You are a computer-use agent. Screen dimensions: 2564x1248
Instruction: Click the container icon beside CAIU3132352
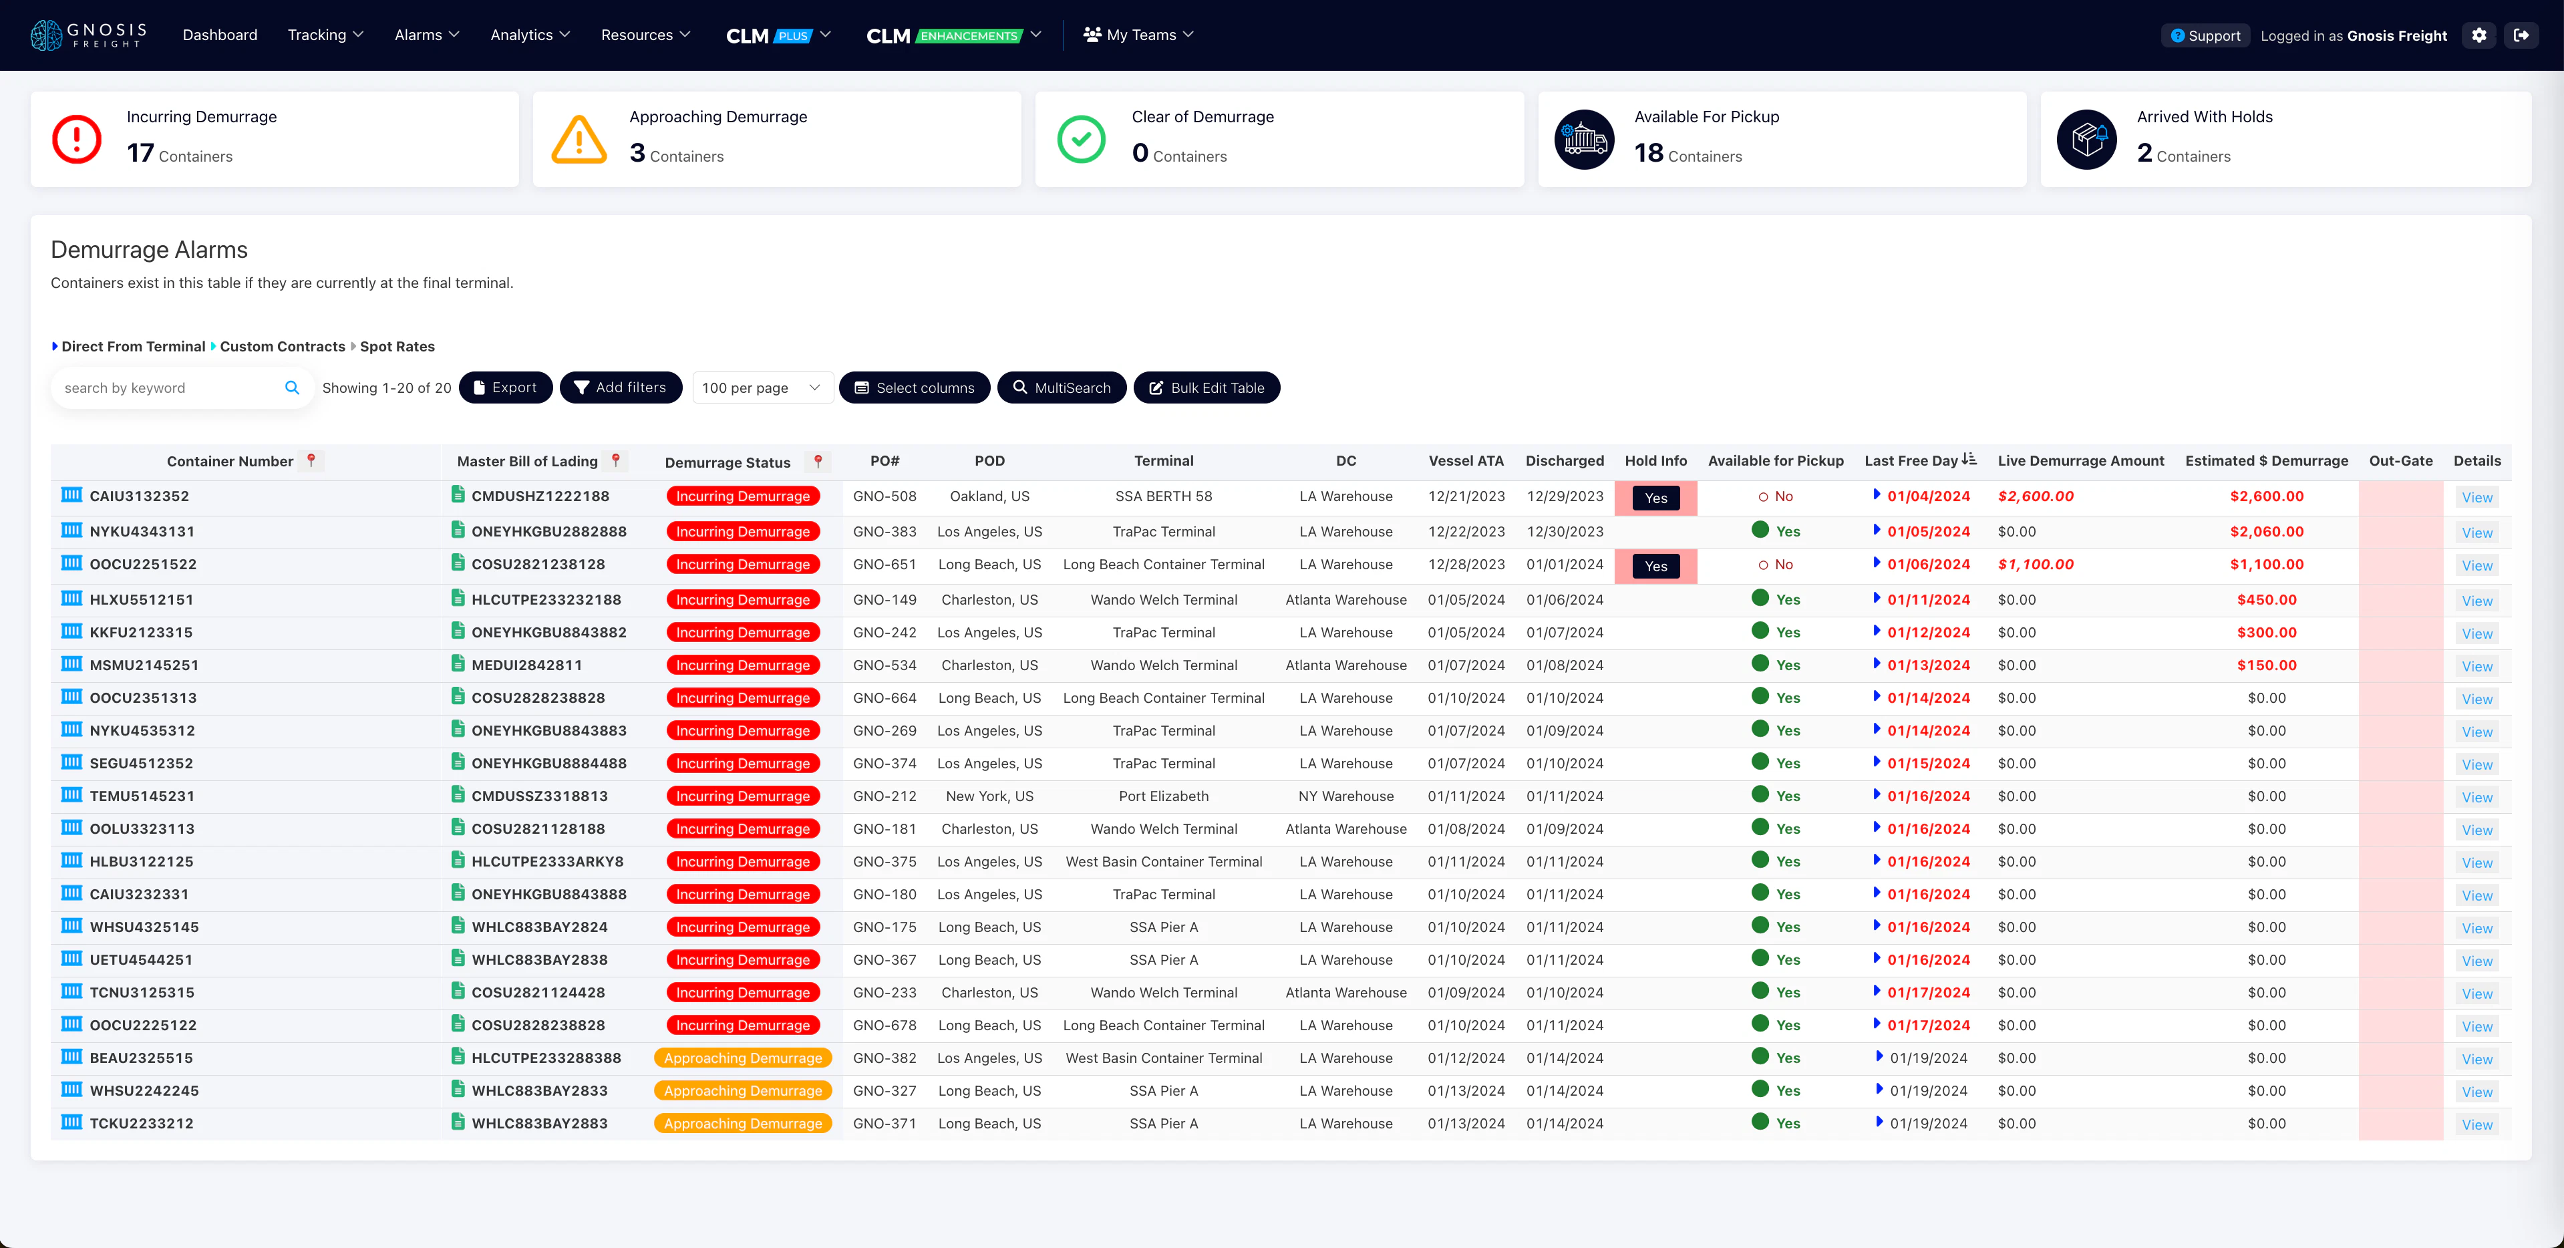click(x=71, y=496)
